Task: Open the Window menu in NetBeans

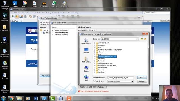Action: (x=71, y=13)
